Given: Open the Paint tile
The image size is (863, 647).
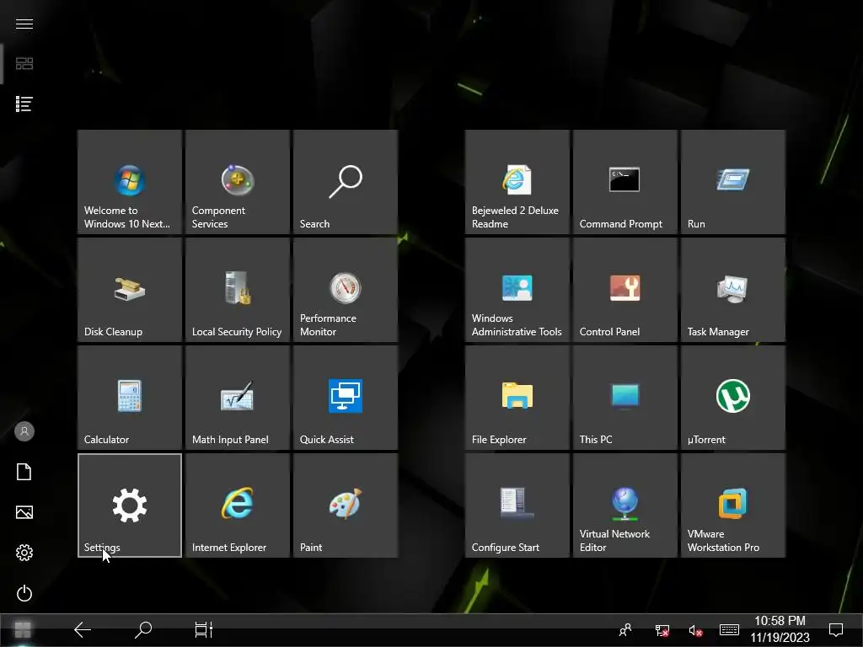Looking at the screenshot, I should click(345, 505).
